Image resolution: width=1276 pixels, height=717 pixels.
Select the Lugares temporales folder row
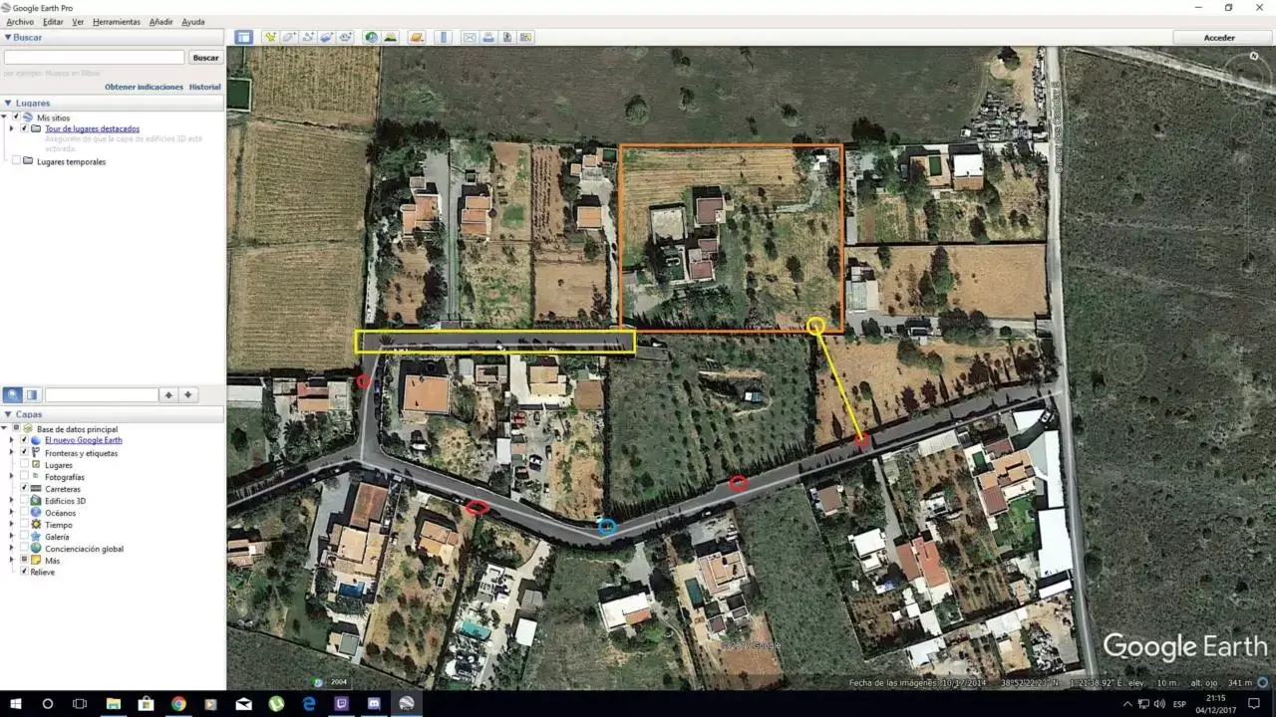[x=71, y=161]
